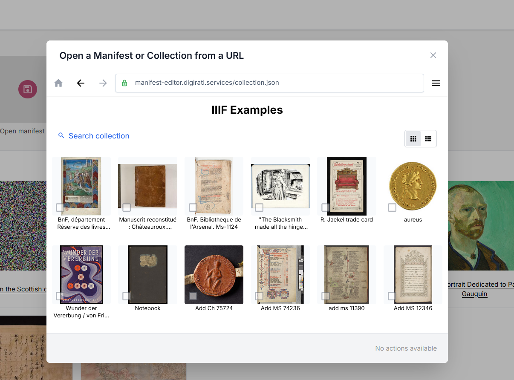Viewport: 514px width, 380px height.
Task: Click the search magnifier icon
Action: tap(61, 135)
